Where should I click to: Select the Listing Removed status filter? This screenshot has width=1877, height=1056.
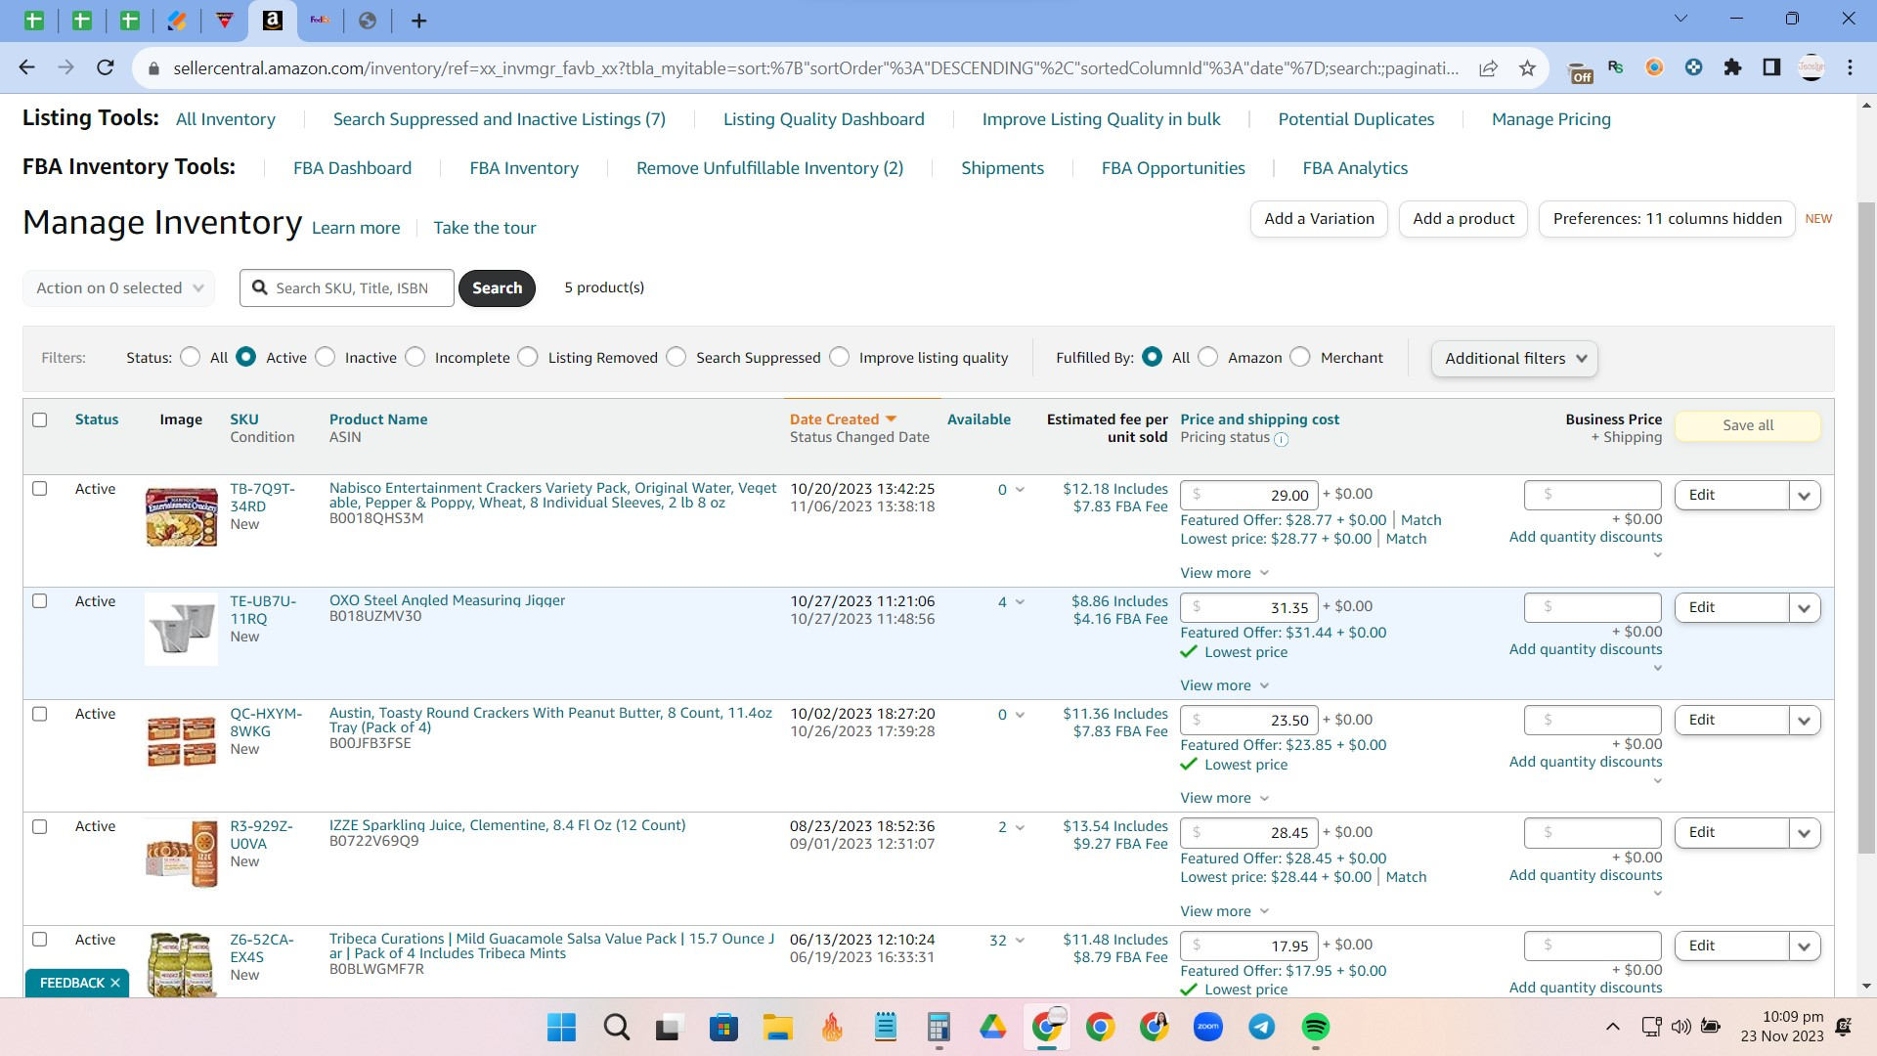point(528,357)
